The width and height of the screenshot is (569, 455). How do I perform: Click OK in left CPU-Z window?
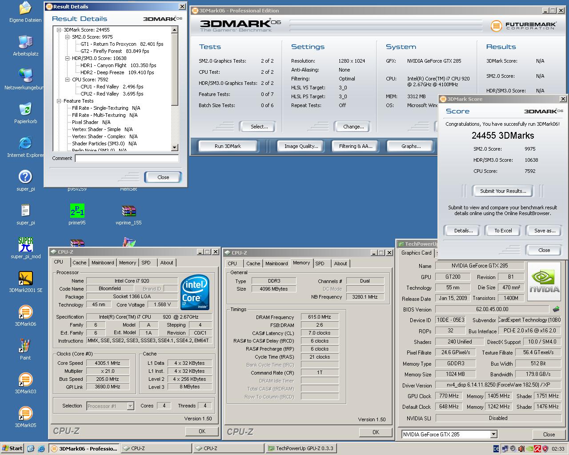point(202,431)
